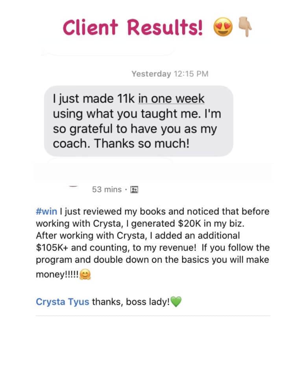The width and height of the screenshot is (307, 375).
Task: Click the hugging face emoji after money
Action: point(85,274)
